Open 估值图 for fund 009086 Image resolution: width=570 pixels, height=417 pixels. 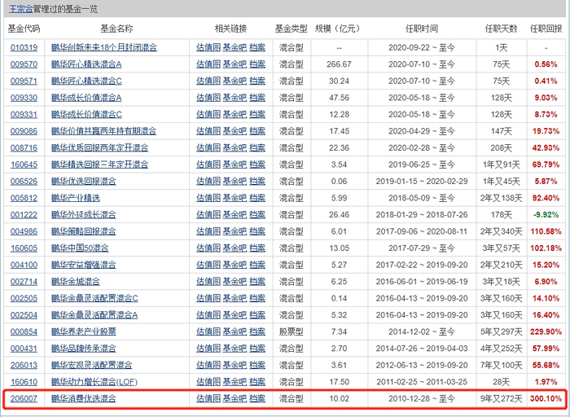coord(208,131)
